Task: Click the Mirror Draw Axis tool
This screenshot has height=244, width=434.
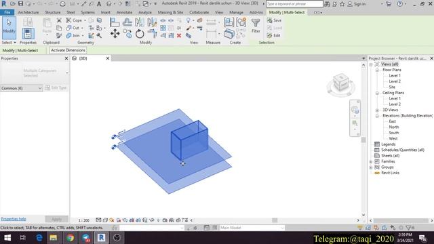Action: point(152,22)
